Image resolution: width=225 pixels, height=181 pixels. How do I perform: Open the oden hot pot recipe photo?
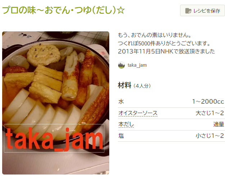[x=56, y=103]
